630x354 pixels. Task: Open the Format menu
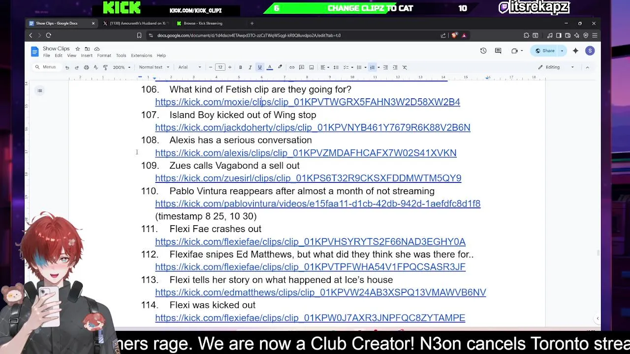(104, 56)
